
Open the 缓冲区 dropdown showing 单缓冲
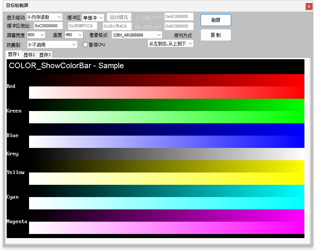[93, 18]
